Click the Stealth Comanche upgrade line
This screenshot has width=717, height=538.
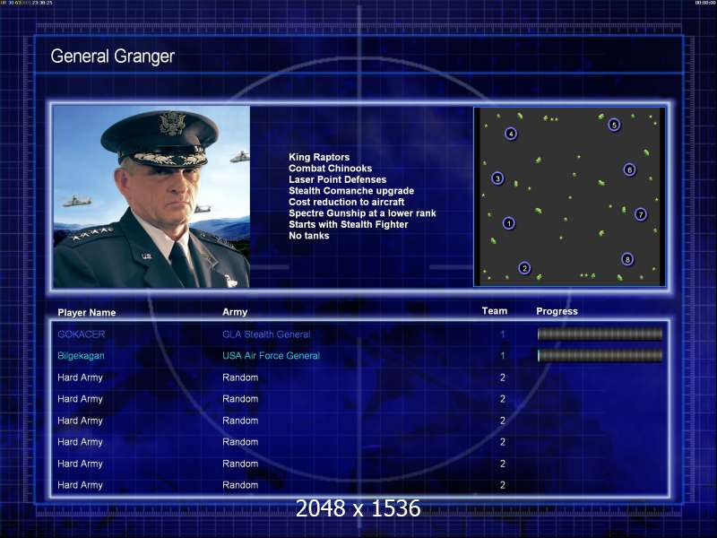351,191
